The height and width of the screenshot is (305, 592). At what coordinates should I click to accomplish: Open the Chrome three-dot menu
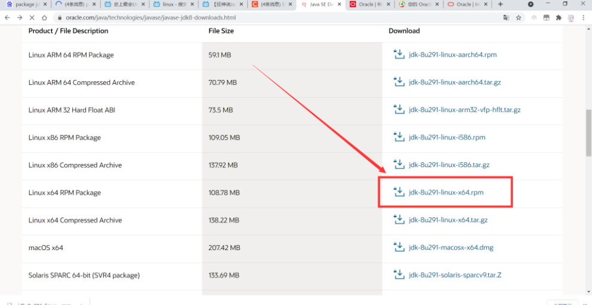(584, 18)
